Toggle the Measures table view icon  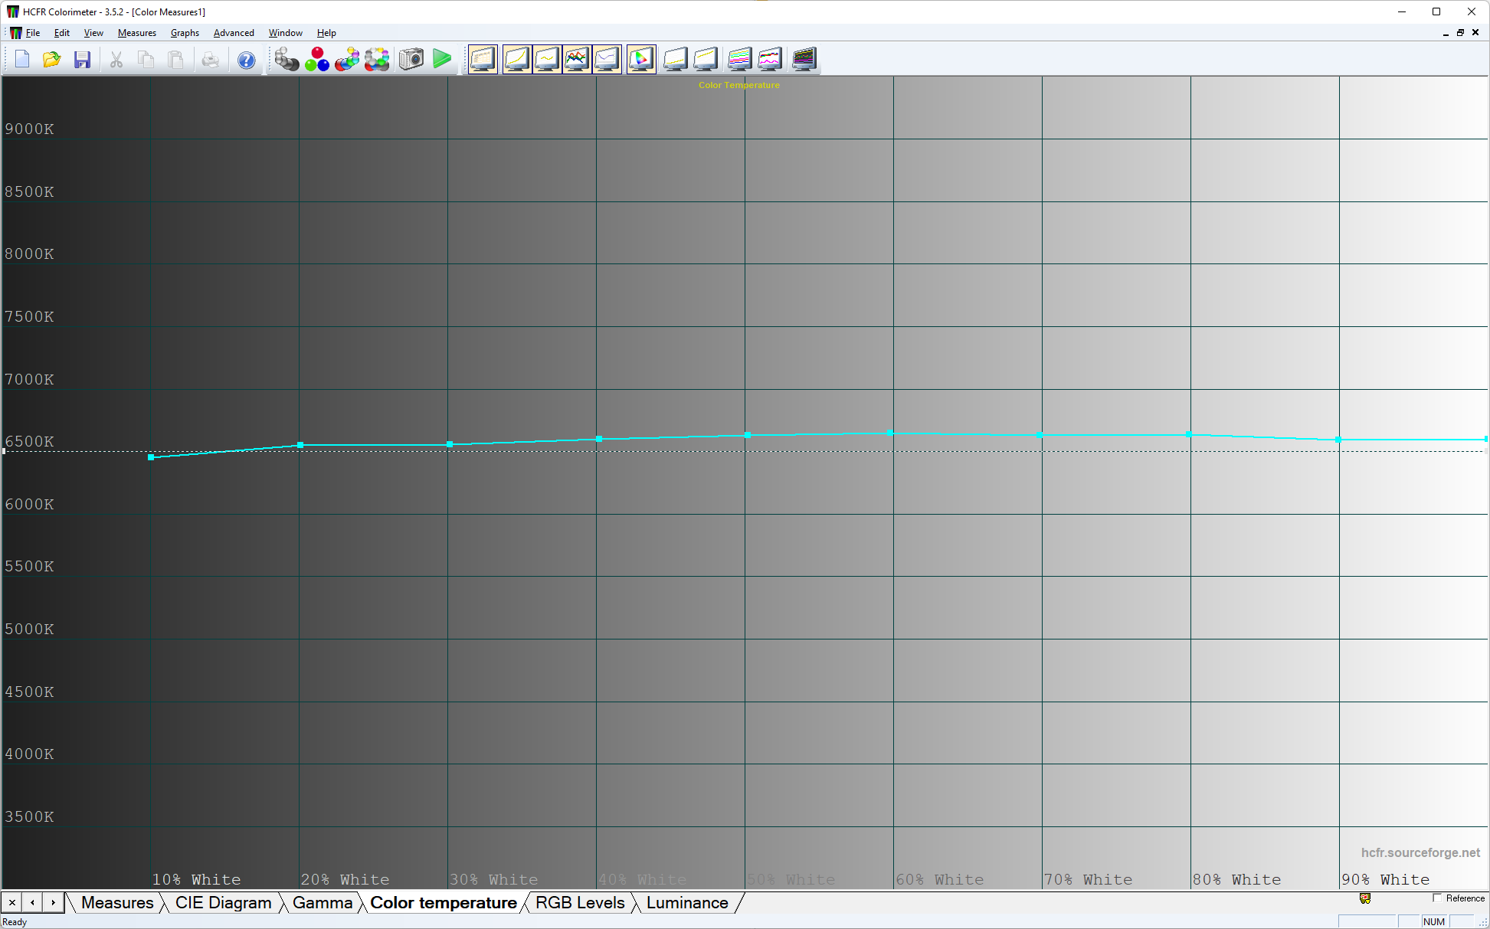483,59
